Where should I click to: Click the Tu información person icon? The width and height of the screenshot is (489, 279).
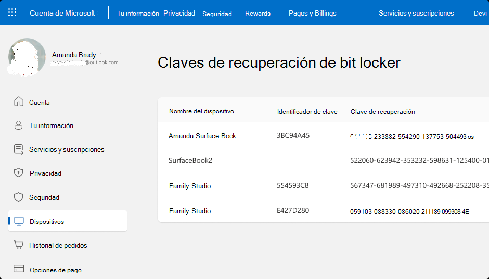pyautogui.click(x=18, y=125)
